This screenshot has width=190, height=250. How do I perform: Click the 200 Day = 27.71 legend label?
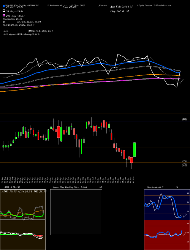[x=15, y=16]
